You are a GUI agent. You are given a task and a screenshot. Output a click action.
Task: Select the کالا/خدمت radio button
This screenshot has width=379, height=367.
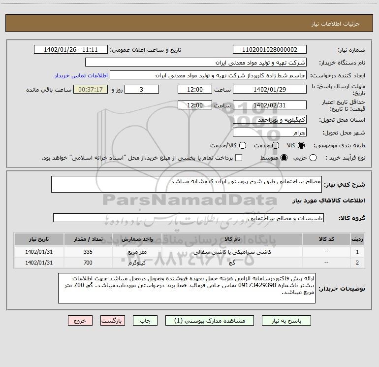click(243, 145)
